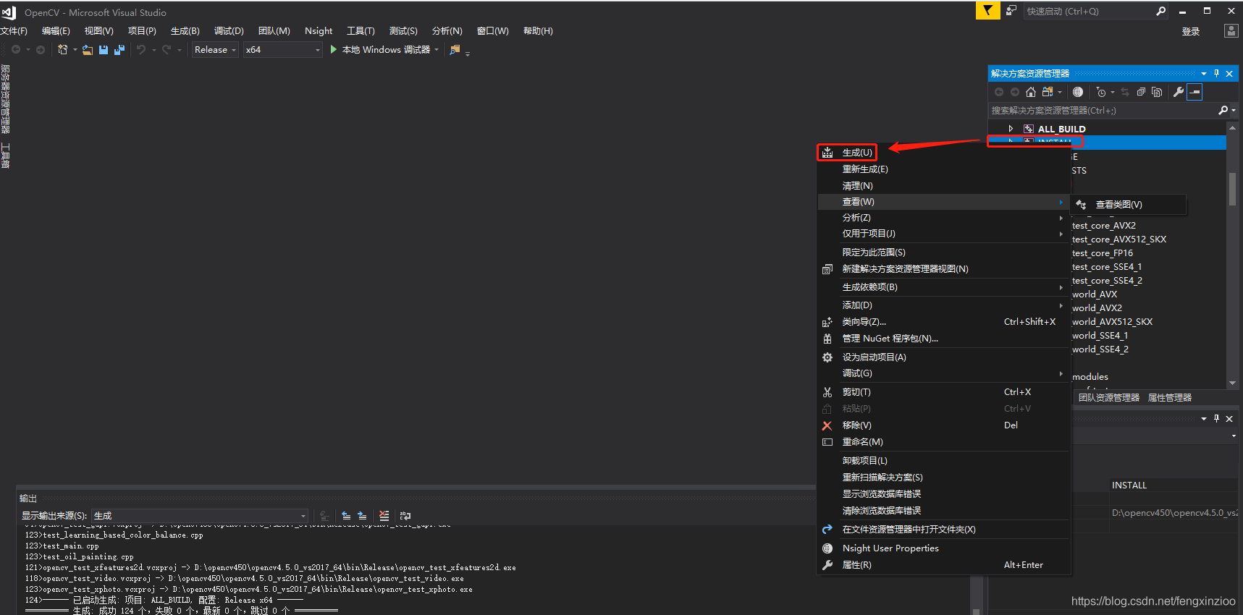Click the account avatar icon

tap(1231, 30)
